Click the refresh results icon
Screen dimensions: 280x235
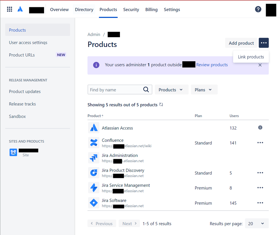pos(161,104)
